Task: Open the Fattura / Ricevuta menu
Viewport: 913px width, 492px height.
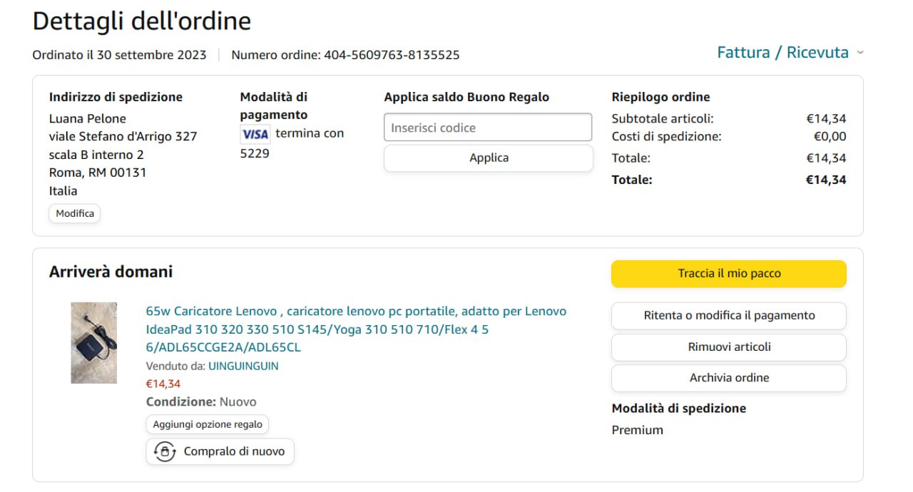Action: click(782, 53)
